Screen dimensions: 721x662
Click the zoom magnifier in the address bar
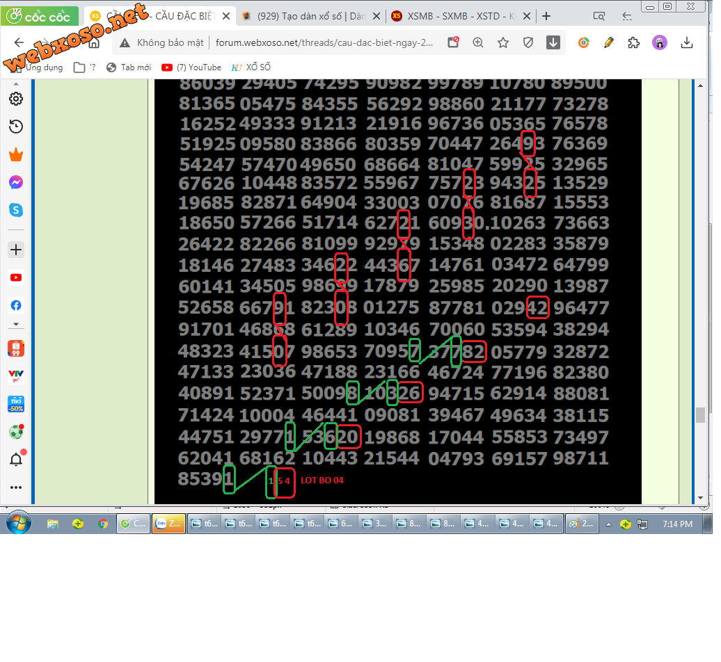click(478, 42)
